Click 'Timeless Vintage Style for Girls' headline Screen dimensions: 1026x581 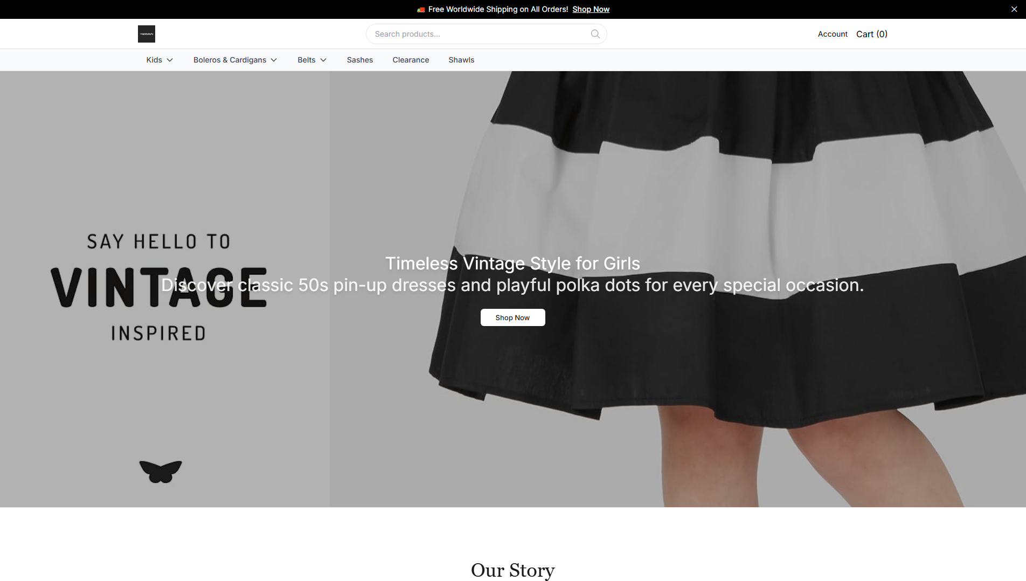click(512, 264)
